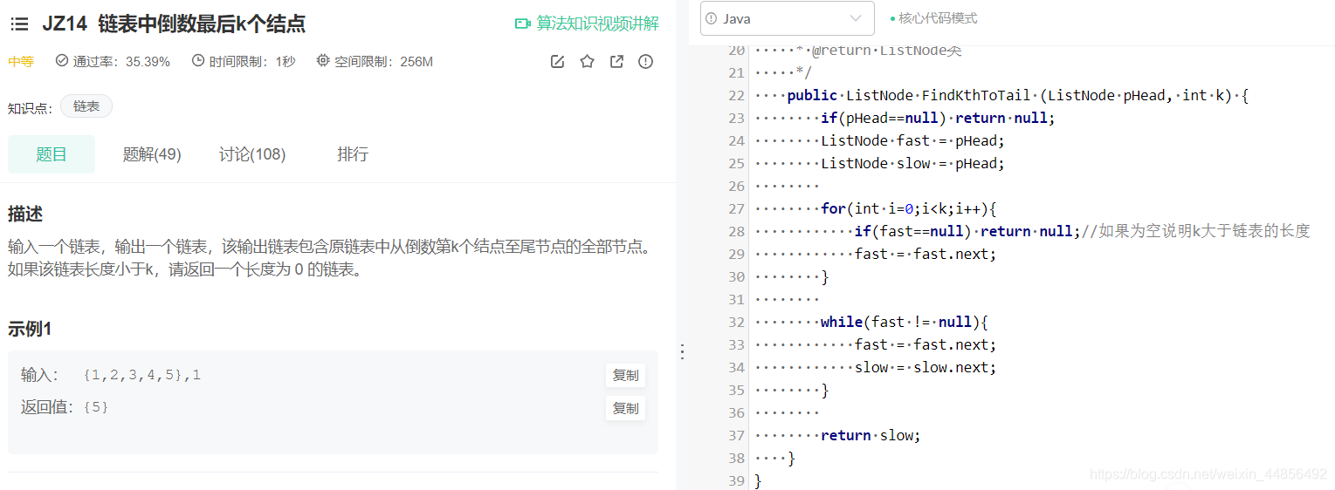This screenshot has height=490, width=1335.
Task: Click the 'ListNode fast = pHead;' line
Action: pyautogui.click(x=912, y=141)
